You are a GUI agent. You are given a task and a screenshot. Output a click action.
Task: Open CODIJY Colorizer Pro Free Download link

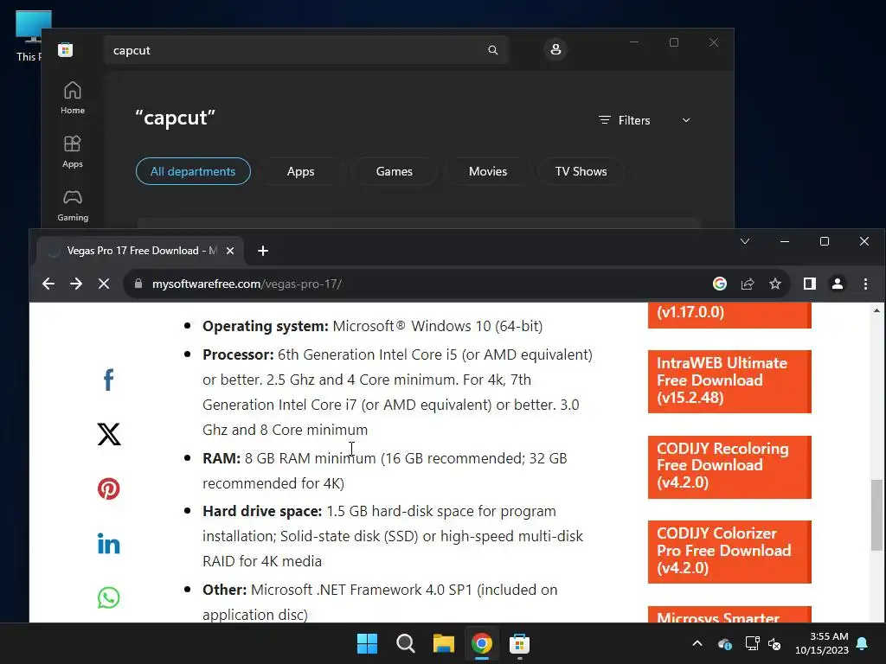[x=729, y=551]
